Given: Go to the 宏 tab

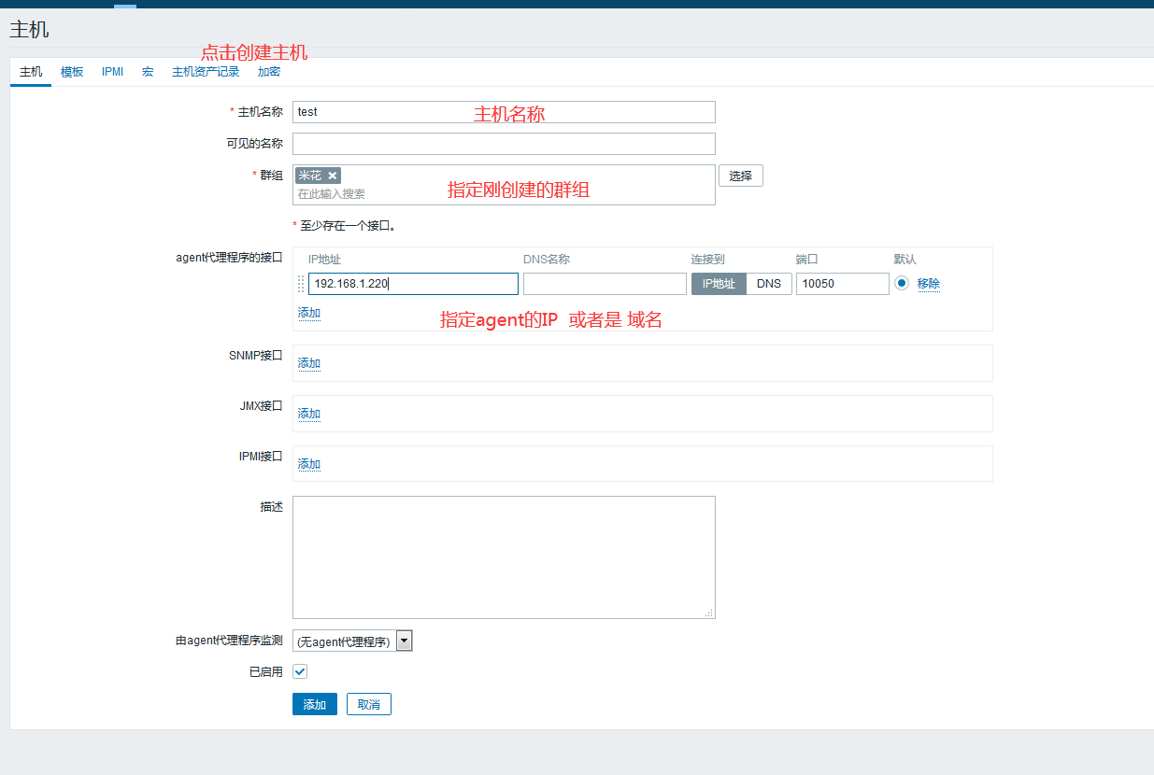Looking at the screenshot, I should 148,72.
